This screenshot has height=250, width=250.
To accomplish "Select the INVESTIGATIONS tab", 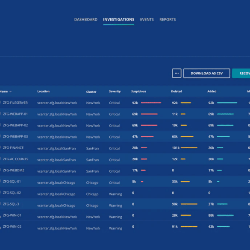I will pyautogui.click(x=119, y=20).
